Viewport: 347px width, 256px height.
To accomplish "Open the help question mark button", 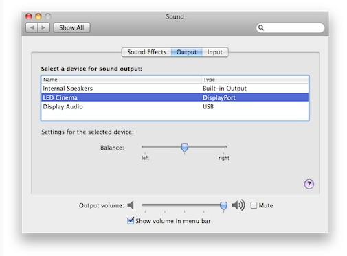I will (309, 184).
